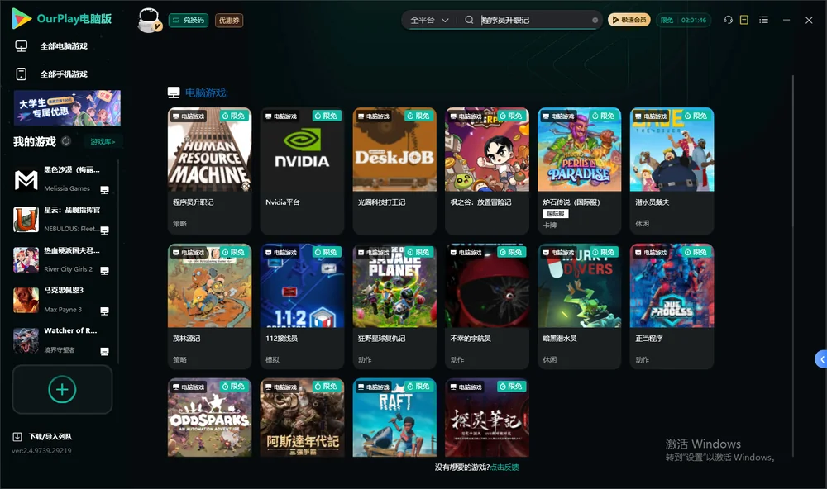Click the PC icon on the Max Payne 3 row

104,311
